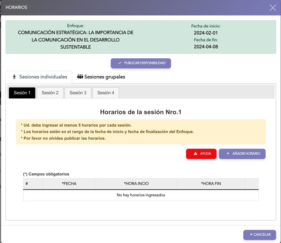Image resolution: width=281 pixels, height=243 pixels.
Task: Click the 'No hay horarios ingresados' row
Action: pyautogui.click(x=140, y=195)
